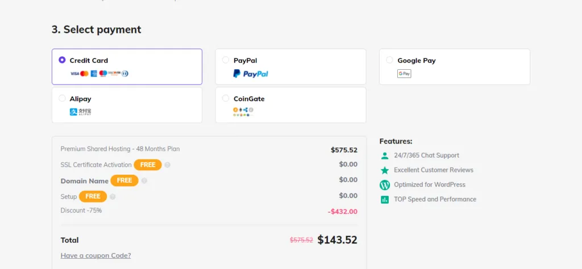Viewport: 582px width, 269px height.
Task: Click the 24/7/365 Chat Support person icon
Action: pyautogui.click(x=385, y=155)
